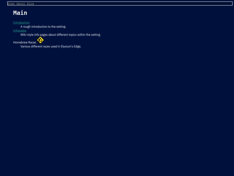The width and height of the screenshot is (234, 176).
Task: Click the Homebrew Races text
Action: pyautogui.click(x=25, y=42)
